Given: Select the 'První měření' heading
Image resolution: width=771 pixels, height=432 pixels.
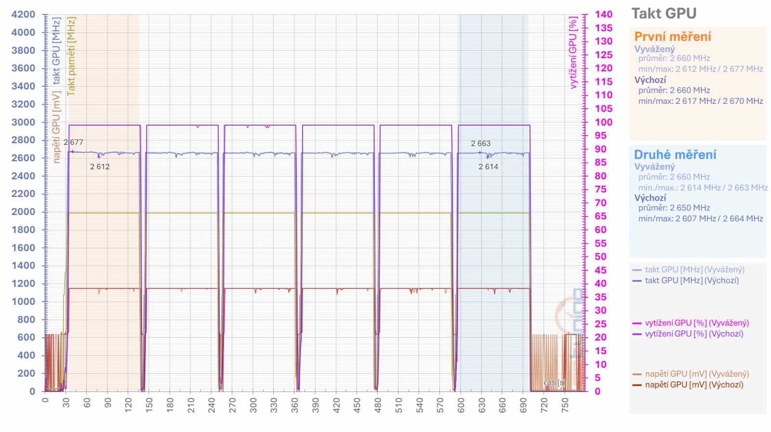Looking at the screenshot, I should point(672,37).
